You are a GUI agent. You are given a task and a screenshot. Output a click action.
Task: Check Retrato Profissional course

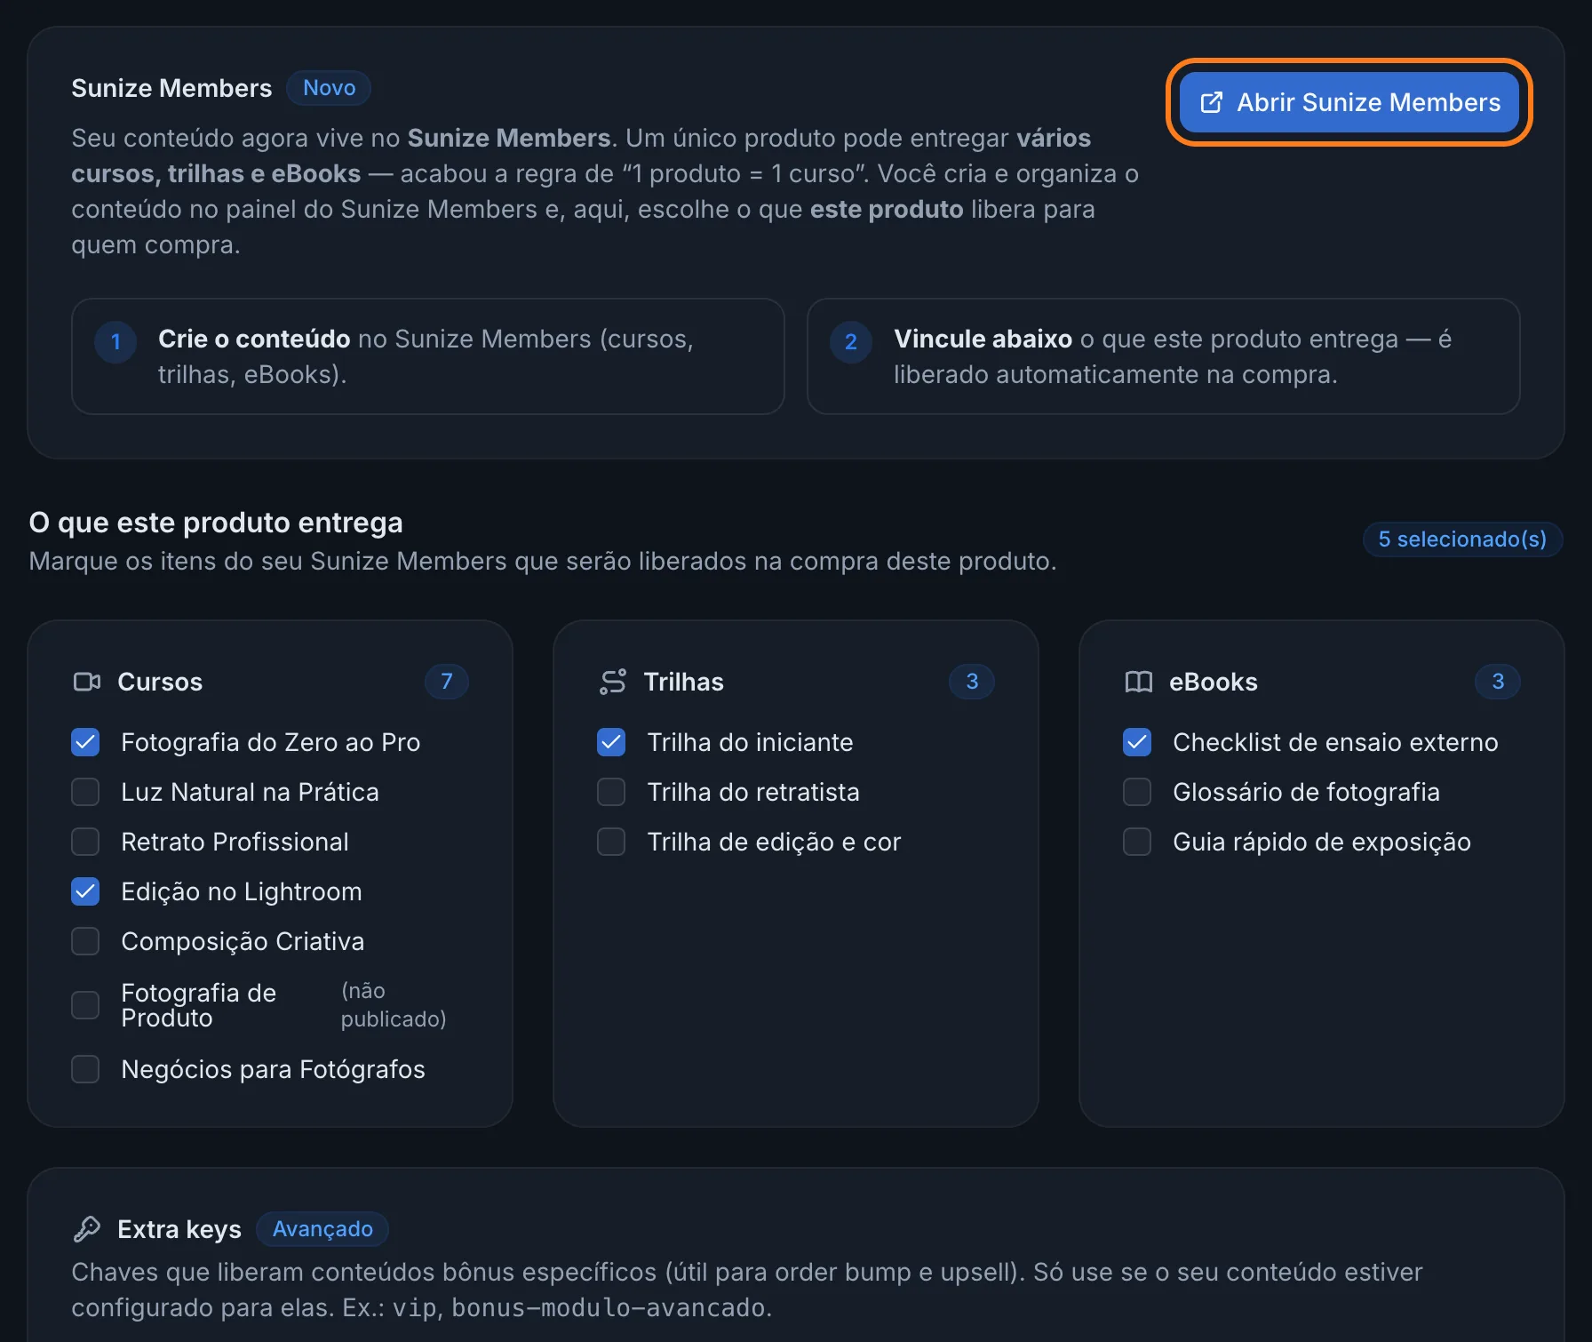[85, 842]
